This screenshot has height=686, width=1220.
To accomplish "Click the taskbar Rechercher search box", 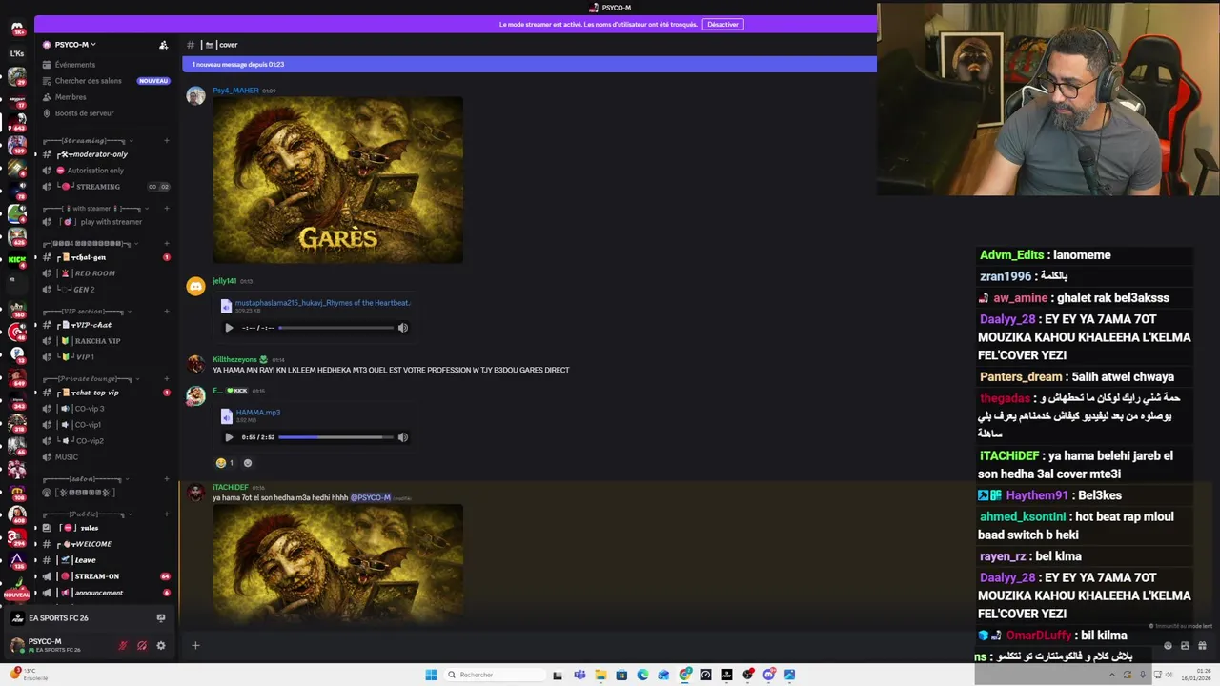I will (x=496, y=675).
